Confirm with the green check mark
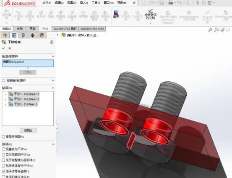Screen dimensions: 232x178 point(3,48)
